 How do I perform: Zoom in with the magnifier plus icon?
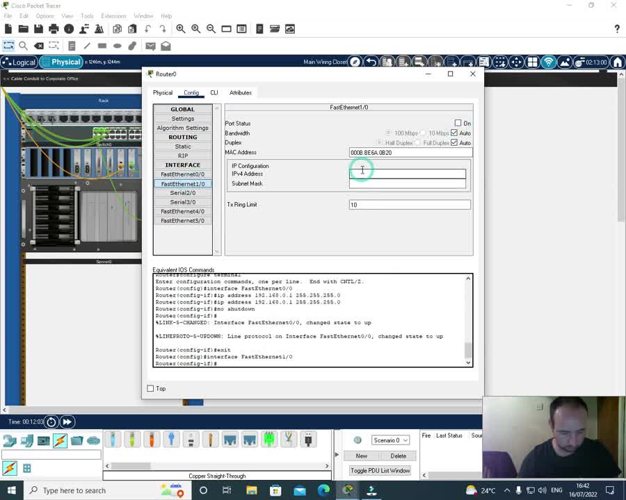coord(181,28)
